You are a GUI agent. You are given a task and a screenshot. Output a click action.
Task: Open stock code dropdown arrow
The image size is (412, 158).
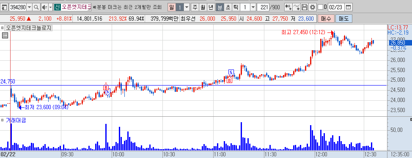tap(29, 7)
